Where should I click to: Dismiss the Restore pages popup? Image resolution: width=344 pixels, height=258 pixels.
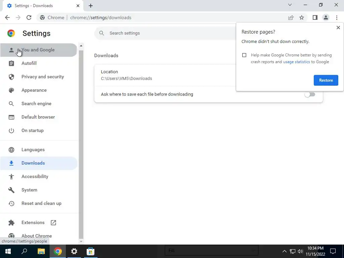(338, 28)
